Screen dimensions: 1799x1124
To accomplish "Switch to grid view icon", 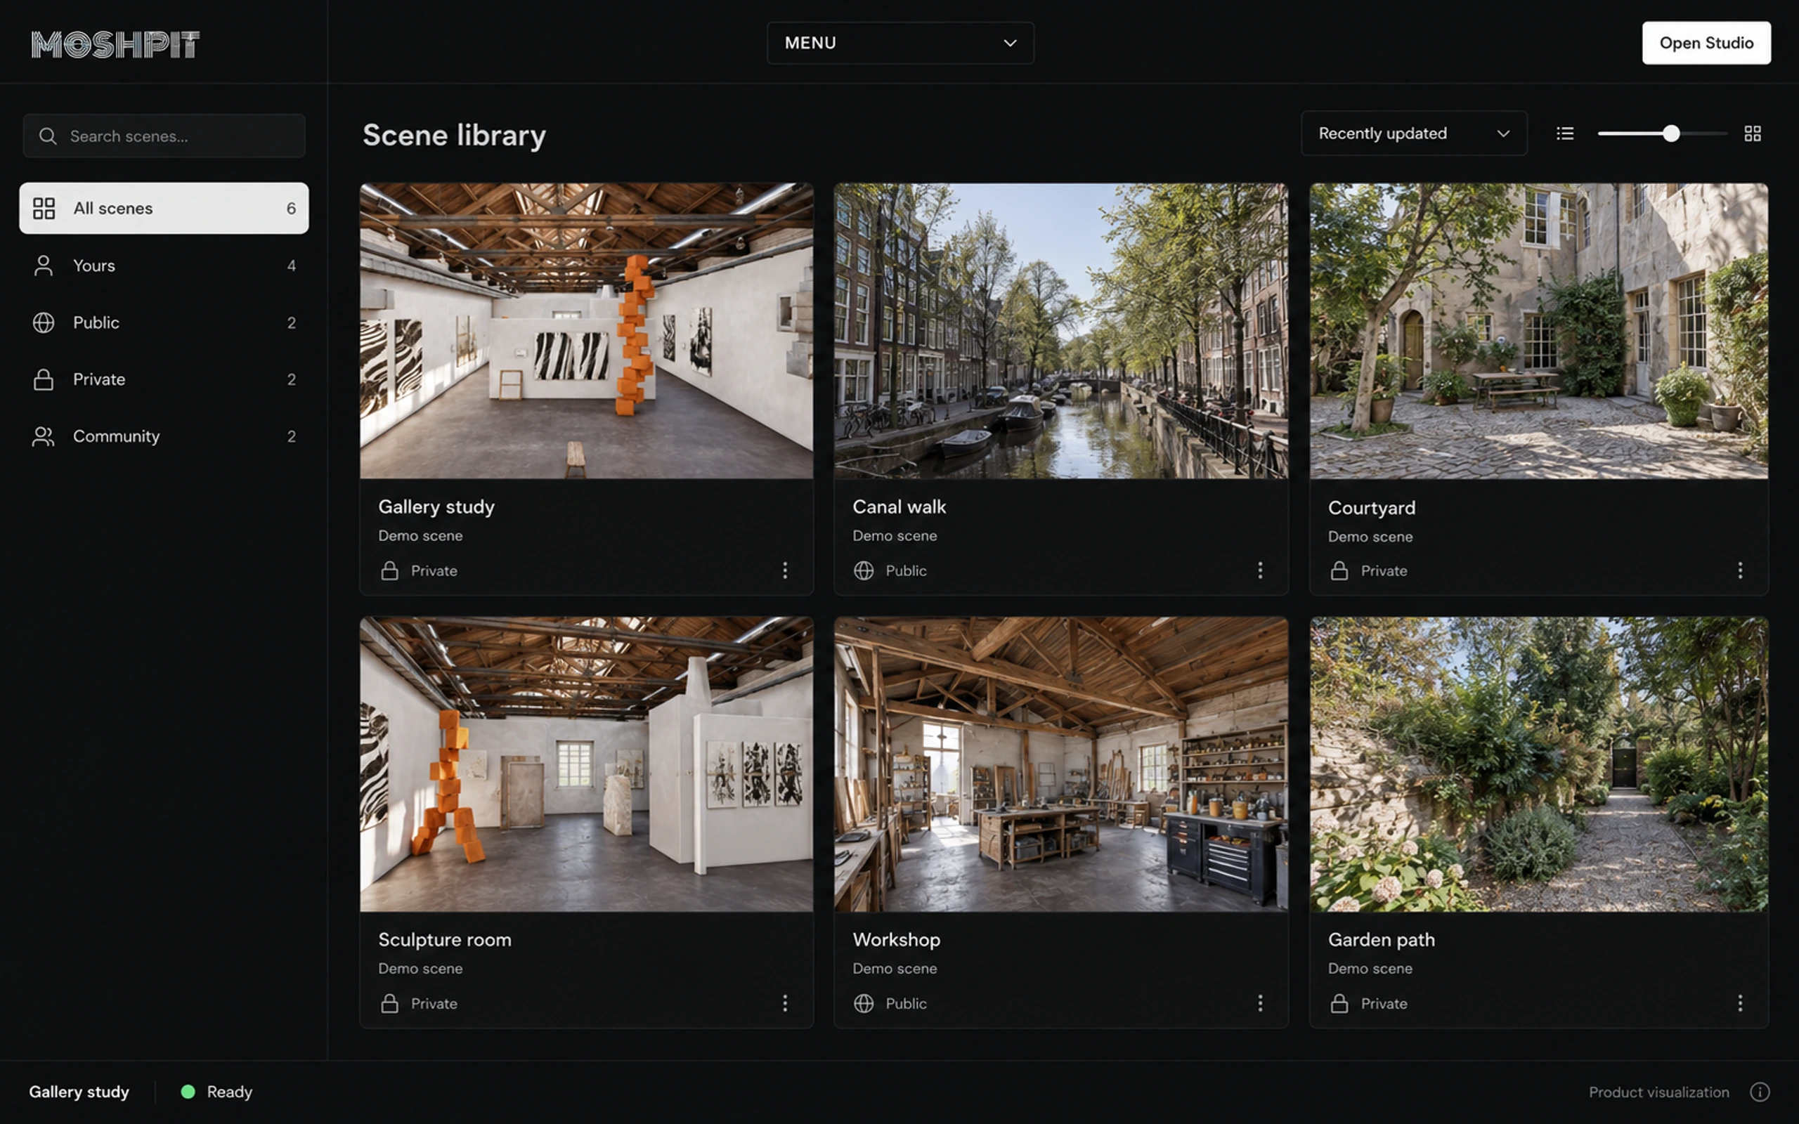I will pyautogui.click(x=1752, y=133).
